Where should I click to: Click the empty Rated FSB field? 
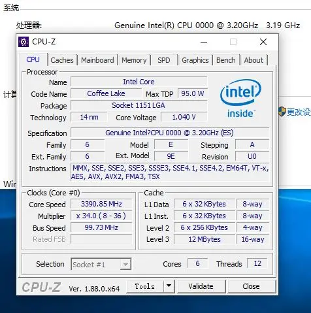(x=101, y=239)
